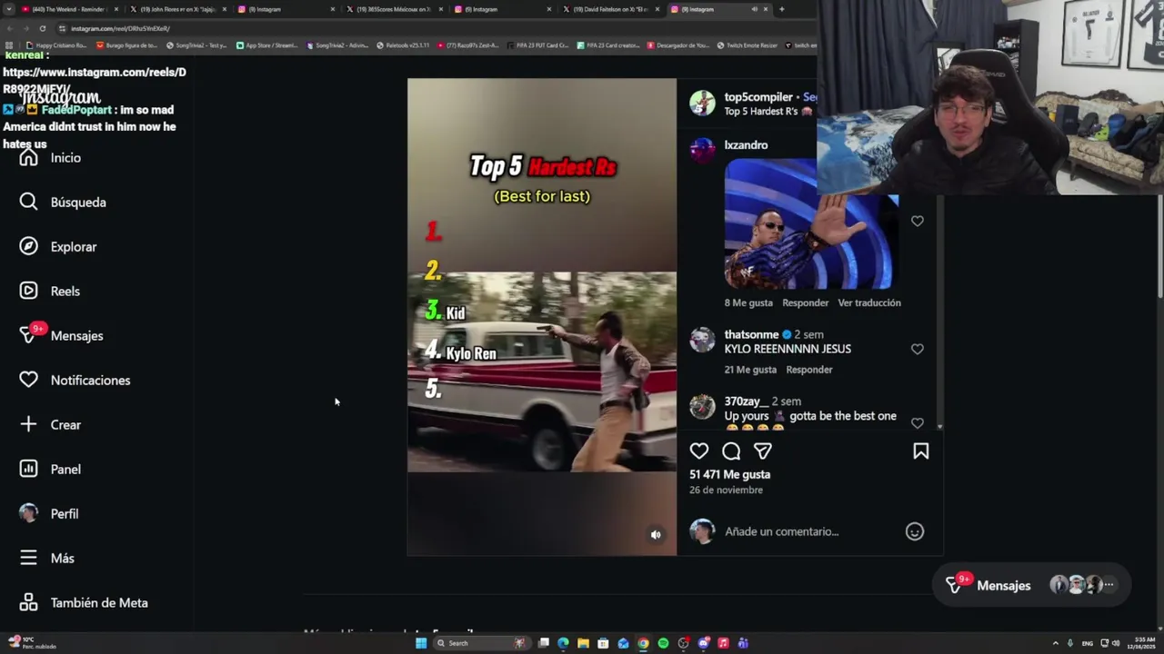This screenshot has width=1164, height=654.
Task: Open Búsqueda search in the sidebar
Action: [x=63, y=203]
